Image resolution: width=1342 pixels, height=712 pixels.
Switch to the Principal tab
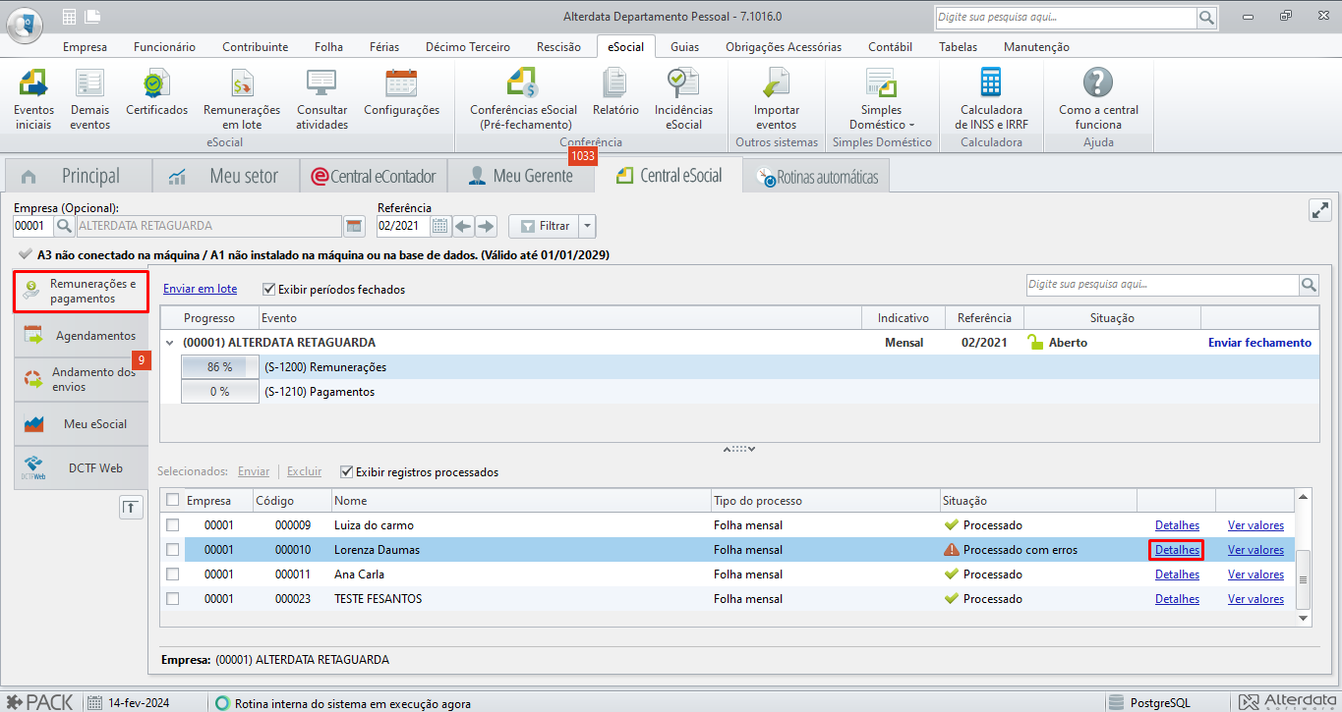coord(79,176)
